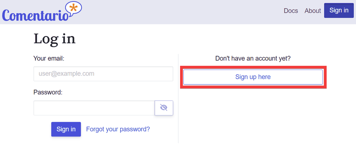Open the Docs navigation item
Image resolution: width=356 pixels, height=152 pixels.
point(291,11)
